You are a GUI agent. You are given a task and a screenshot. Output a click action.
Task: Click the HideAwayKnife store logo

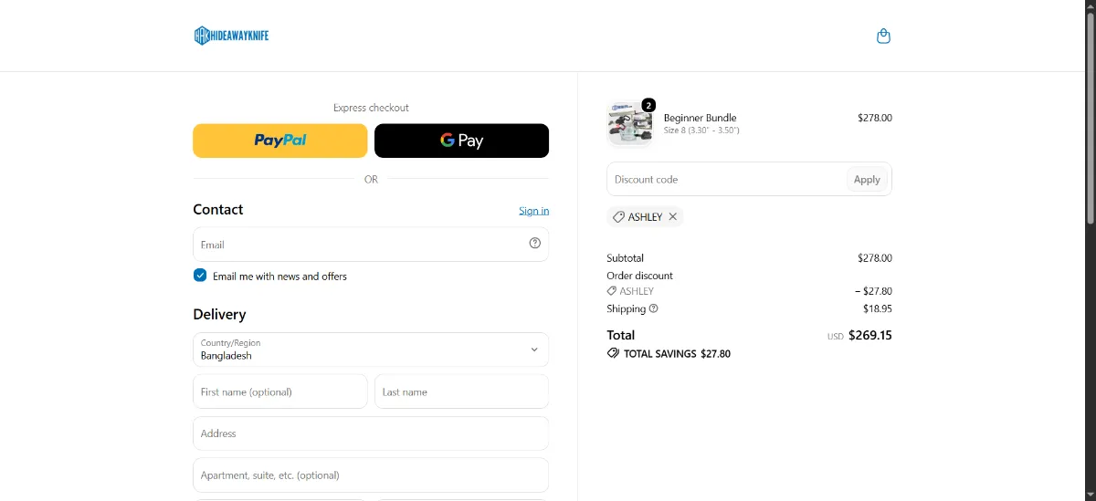[x=231, y=36]
